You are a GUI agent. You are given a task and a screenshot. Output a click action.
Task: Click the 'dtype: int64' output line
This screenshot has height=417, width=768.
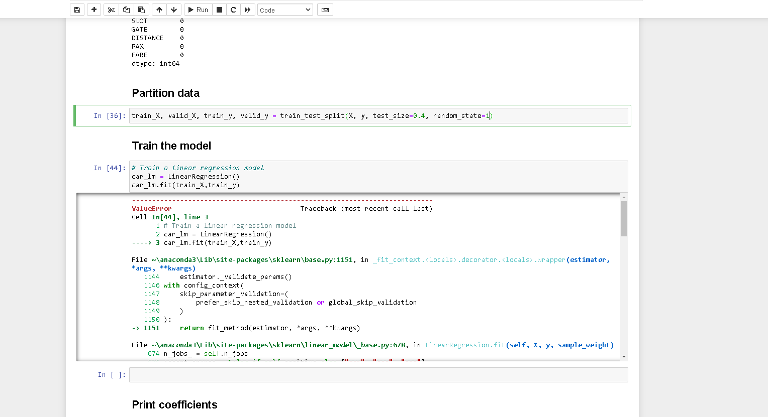click(155, 63)
